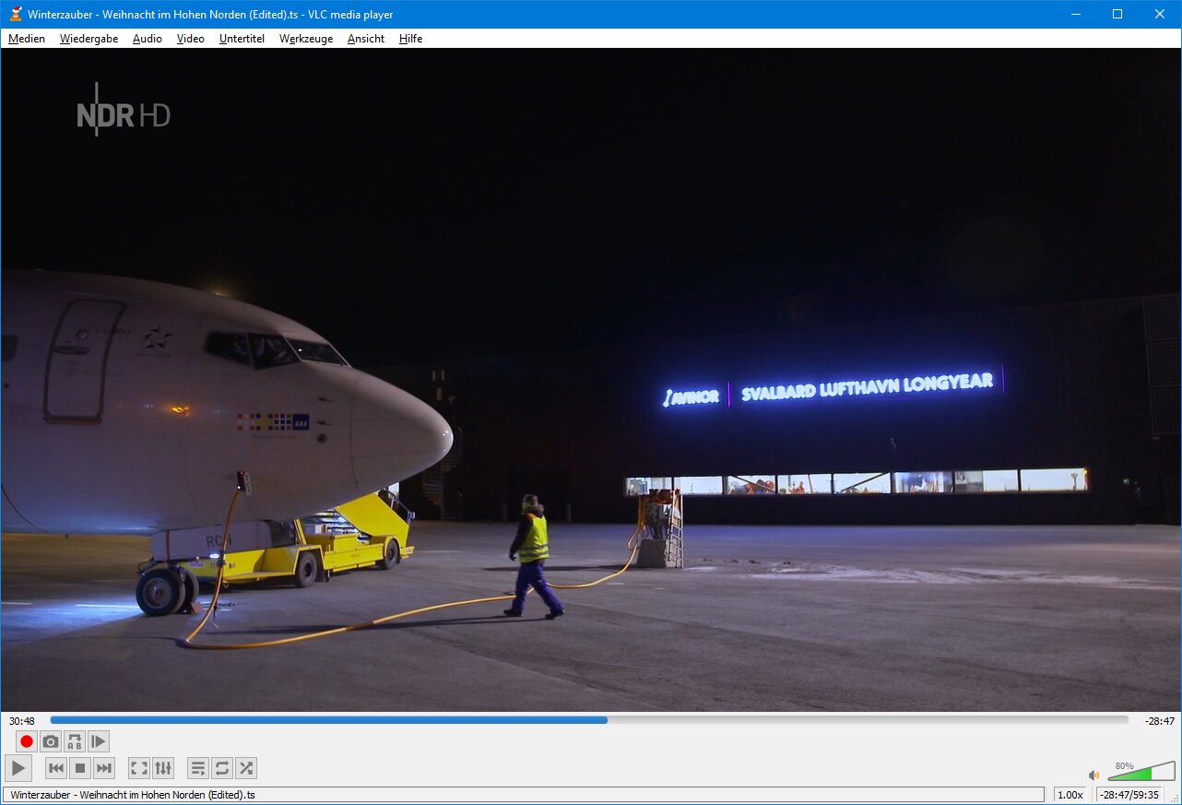Screen dimensions: 1182x805
Task: Mute audio using the speaker icon
Action: click(1093, 775)
